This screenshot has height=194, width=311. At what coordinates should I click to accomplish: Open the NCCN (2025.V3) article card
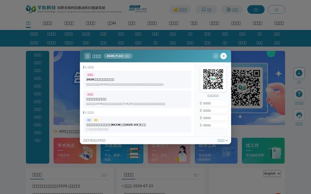137,125
